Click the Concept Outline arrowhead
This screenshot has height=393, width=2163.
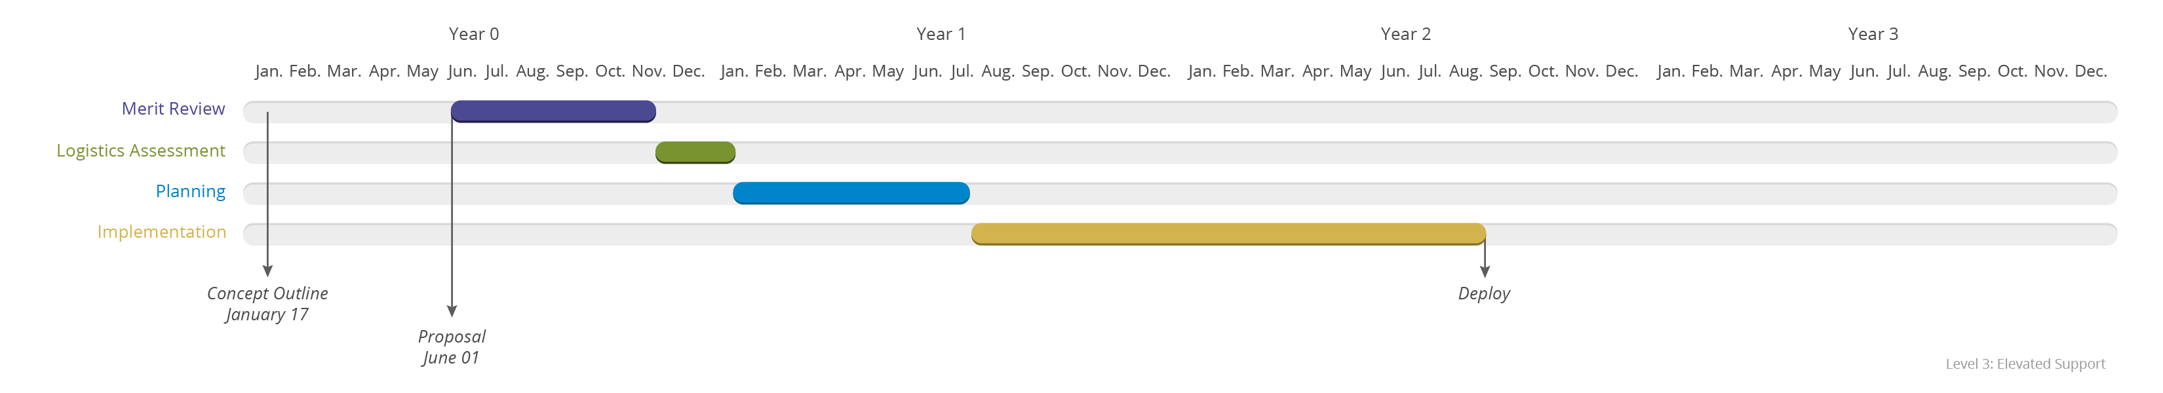tap(268, 271)
